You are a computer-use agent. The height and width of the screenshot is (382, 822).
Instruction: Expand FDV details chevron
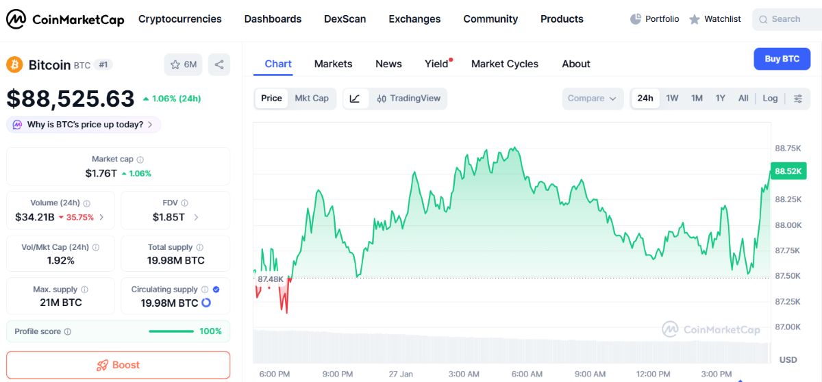tap(196, 217)
